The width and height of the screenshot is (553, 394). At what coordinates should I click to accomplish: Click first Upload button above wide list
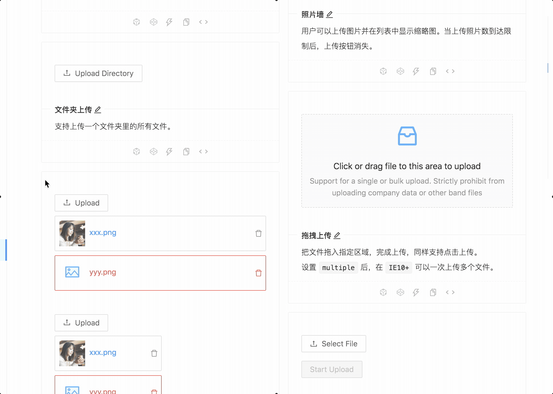click(x=81, y=203)
